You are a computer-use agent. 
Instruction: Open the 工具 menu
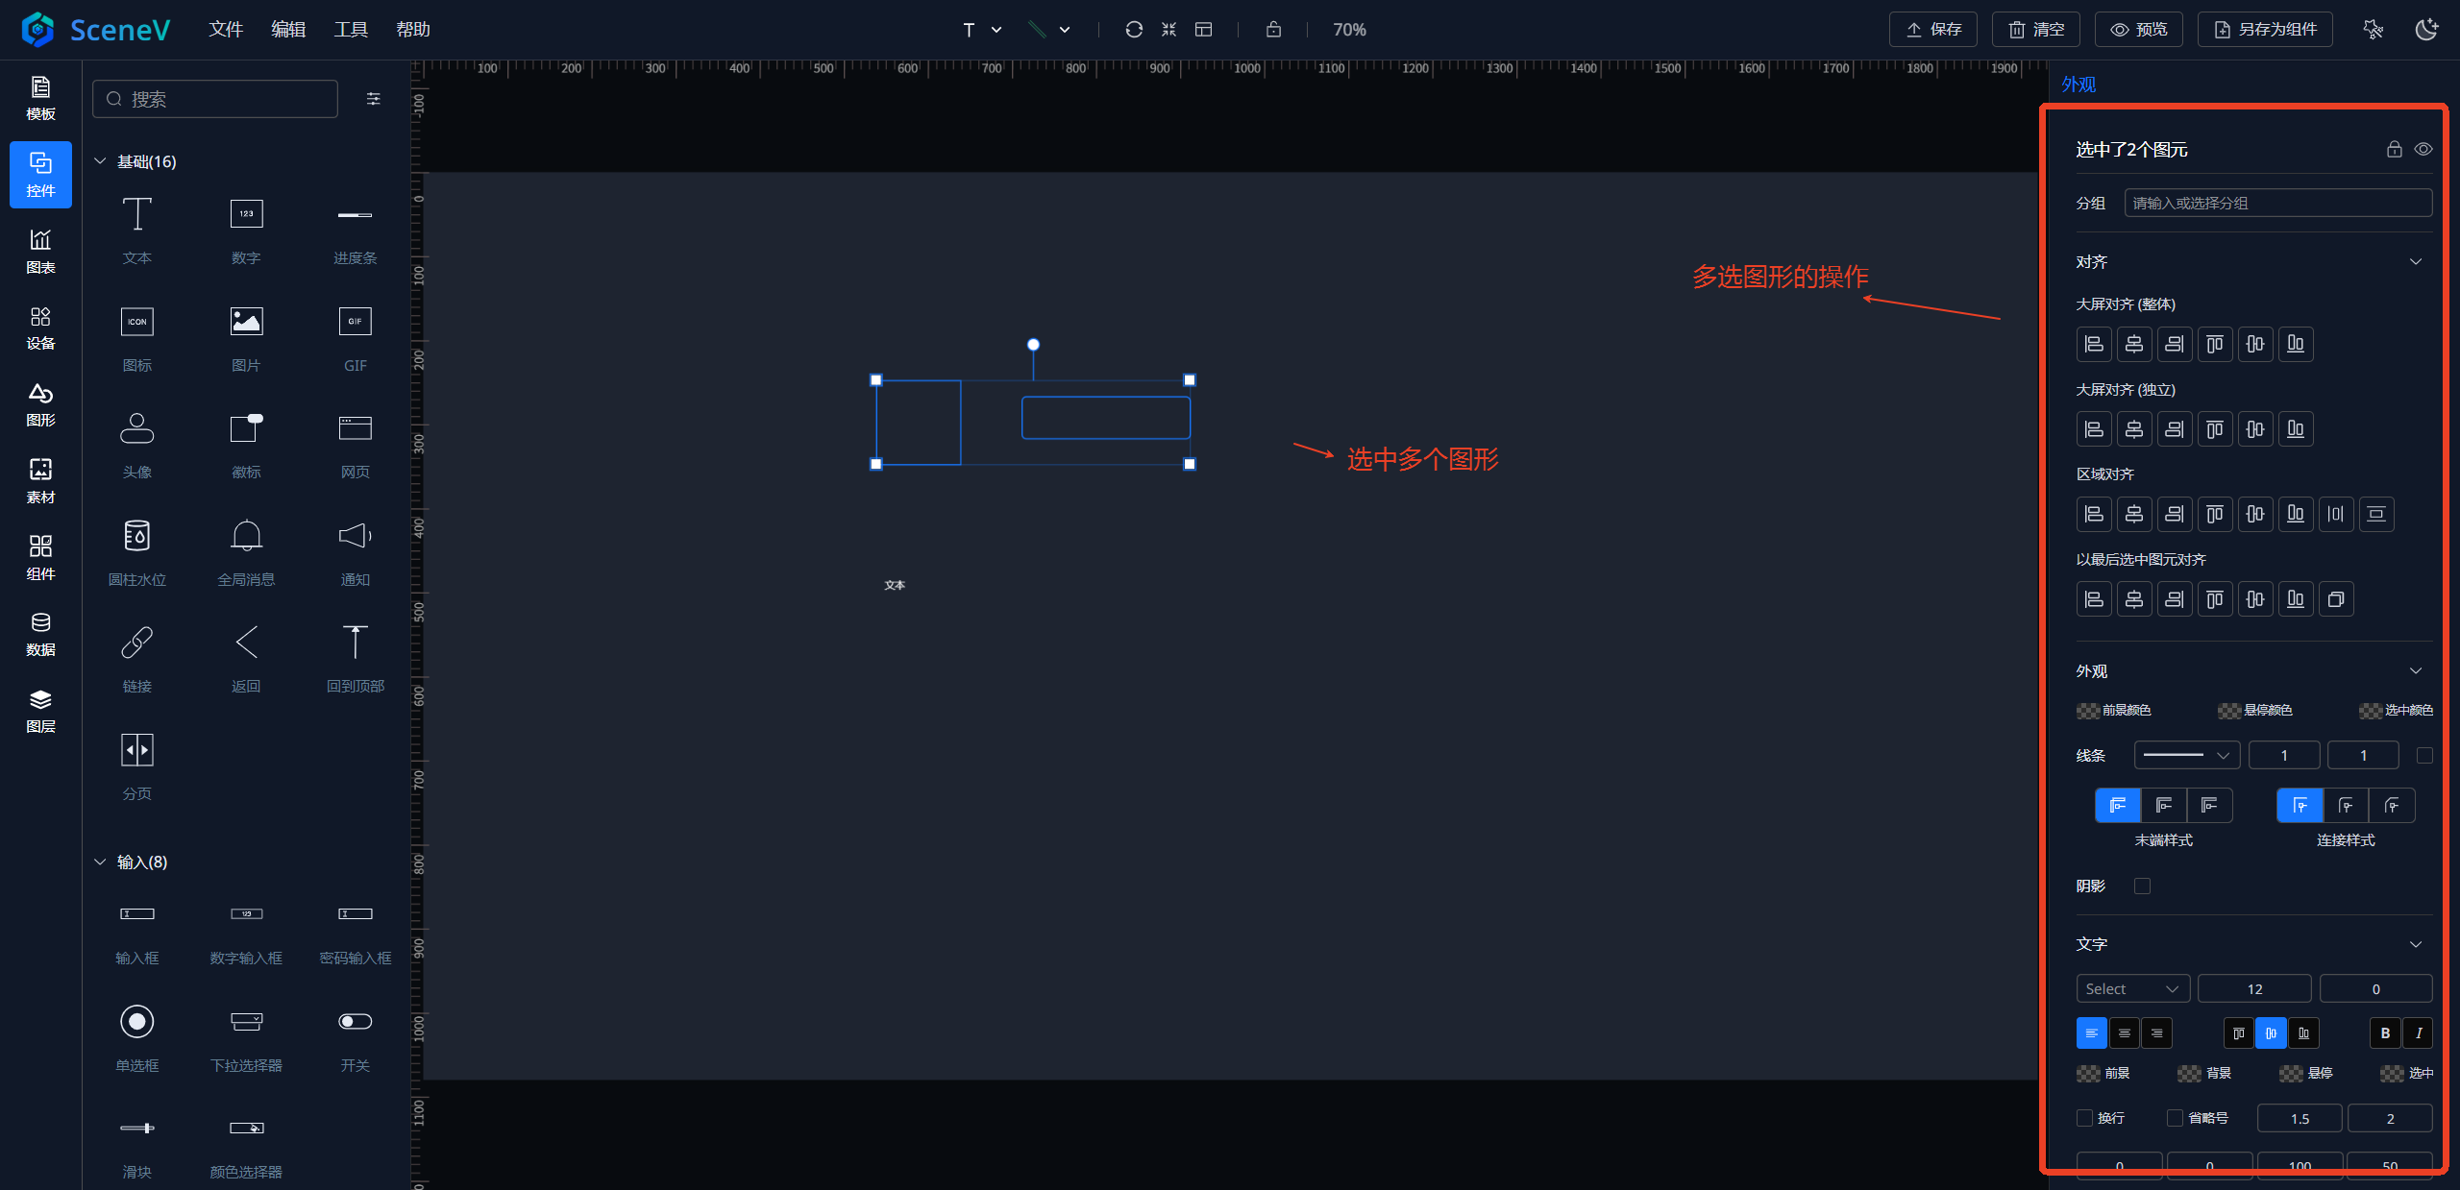(x=351, y=30)
